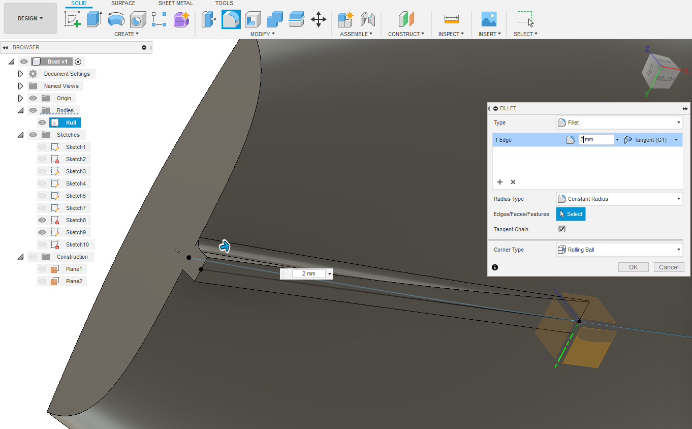Select the highlighted Fillet tool icon
Viewport: 692px width, 429px height.
click(231, 19)
